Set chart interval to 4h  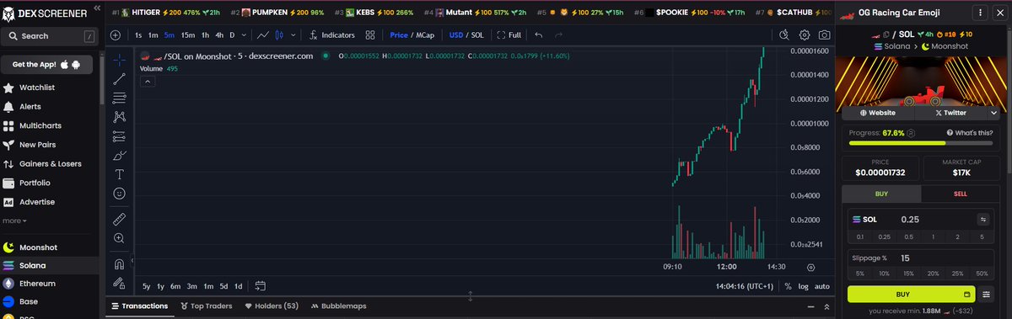(219, 35)
